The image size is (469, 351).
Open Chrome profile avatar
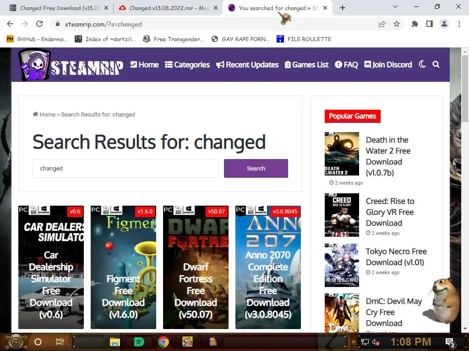pyautogui.click(x=444, y=24)
